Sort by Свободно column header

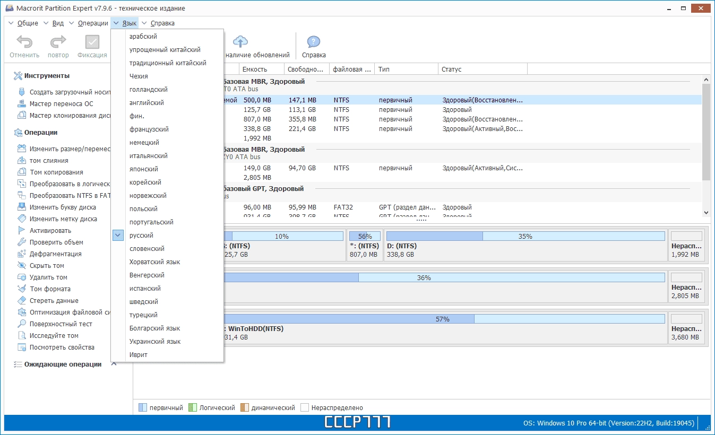pos(307,69)
